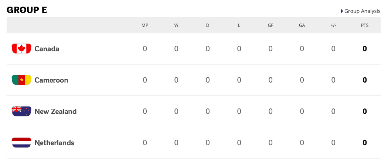Open the Group Analysis link
The width and height of the screenshot is (388, 164).
pos(362,11)
